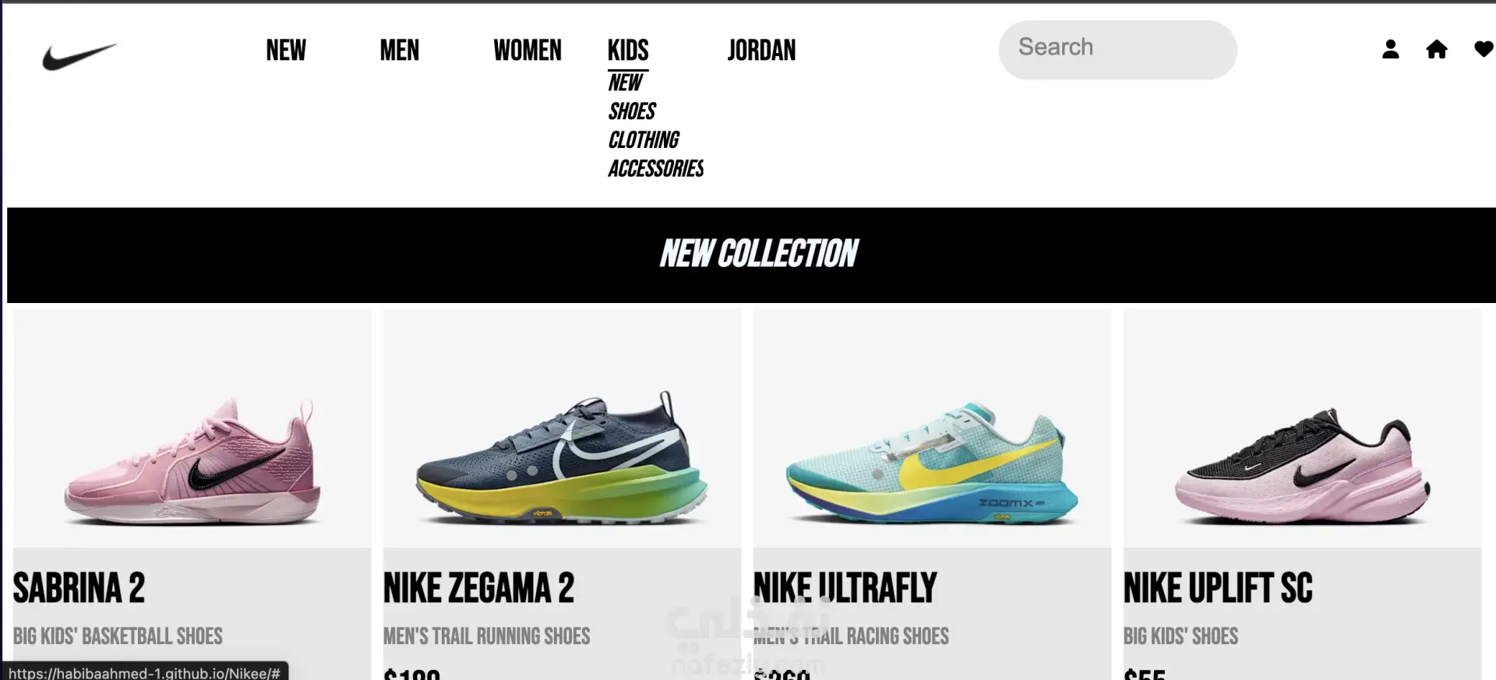Screen dimensions: 1496x680
Task: Choose SHOES under the Kids dropdown
Action: (x=632, y=111)
